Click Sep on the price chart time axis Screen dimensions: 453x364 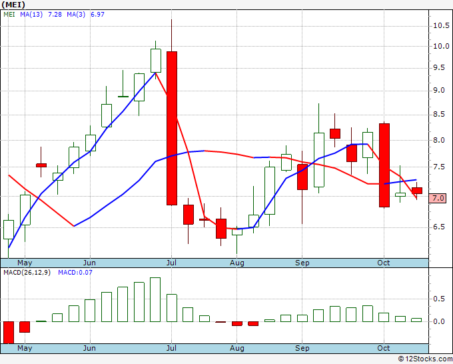(302, 263)
